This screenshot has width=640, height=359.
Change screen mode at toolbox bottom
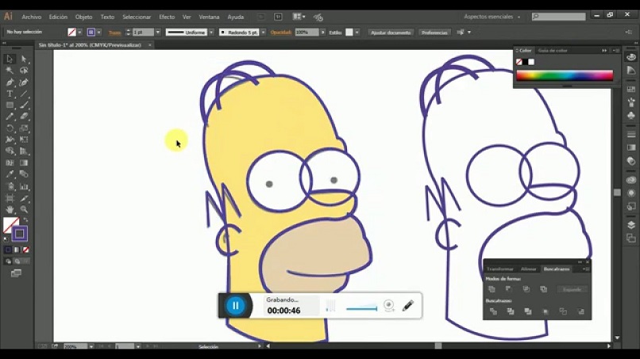tap(16, 273)
